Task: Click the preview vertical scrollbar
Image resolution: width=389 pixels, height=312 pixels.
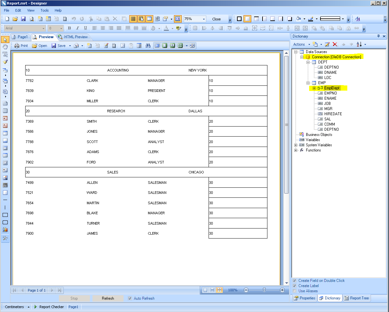Action: (x=286, y=125)
